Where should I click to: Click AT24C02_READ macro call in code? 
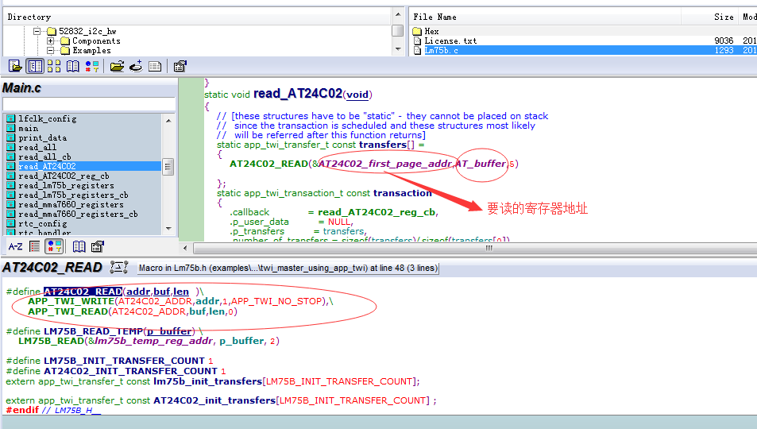(x=268, y=164)
